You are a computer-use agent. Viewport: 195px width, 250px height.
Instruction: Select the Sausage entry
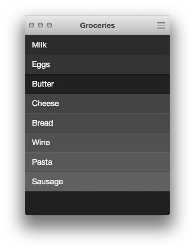pos(97,182)
